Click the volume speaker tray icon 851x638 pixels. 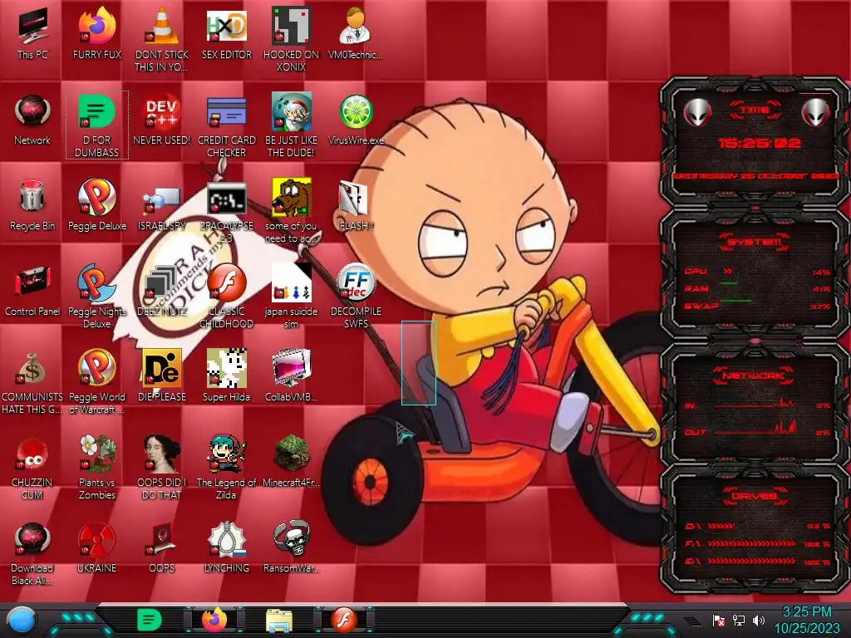[x=759, y=620]
